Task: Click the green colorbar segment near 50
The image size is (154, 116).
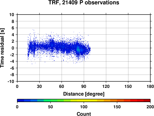Action: (51, 100)
